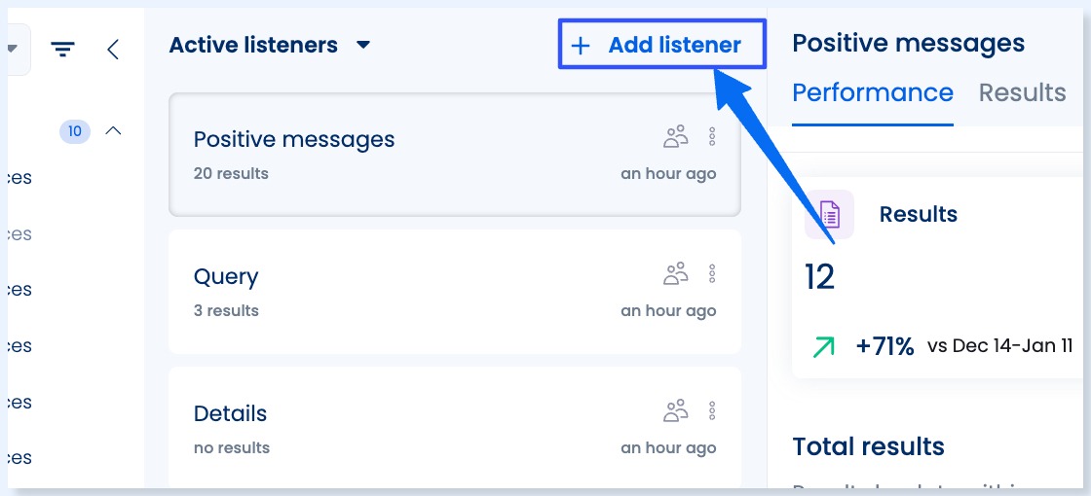Click the purple Results document icon

pos(829,214)
